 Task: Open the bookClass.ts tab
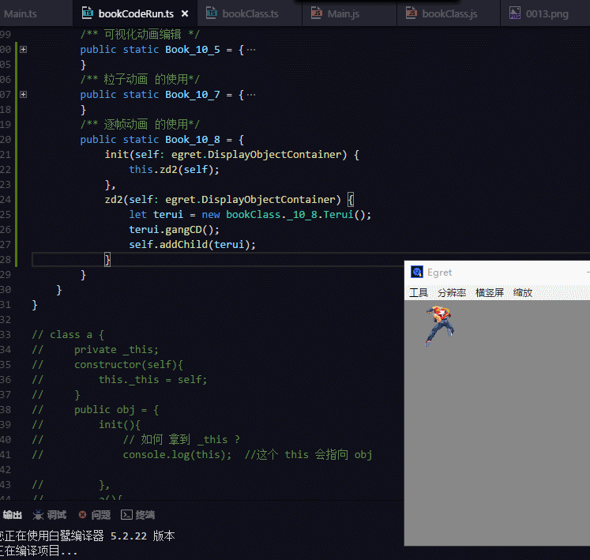coord(250,14)
